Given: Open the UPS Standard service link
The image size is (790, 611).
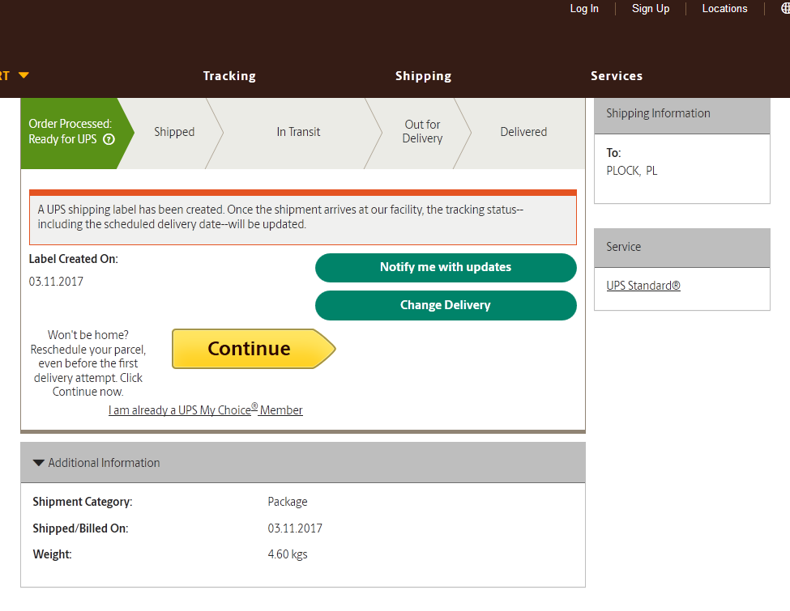Looking at the screenshot, I should coord(643,286).
